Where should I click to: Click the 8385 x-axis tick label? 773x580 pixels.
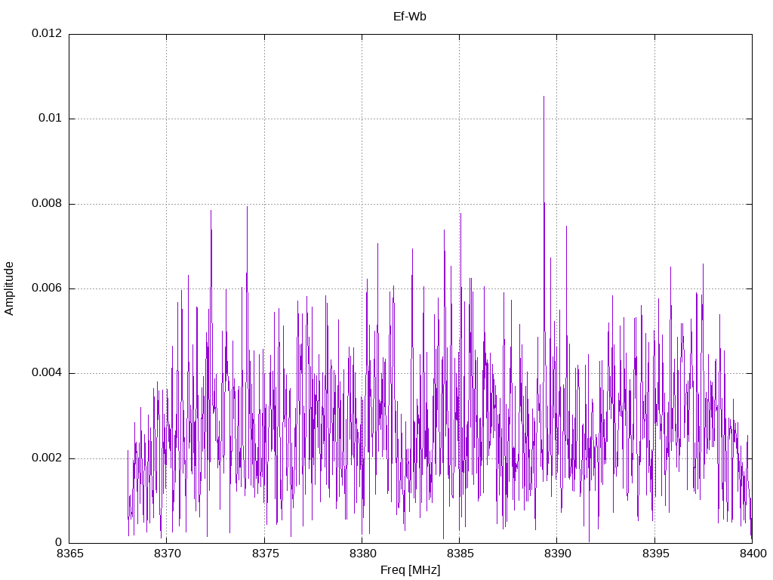click(460, 554)
